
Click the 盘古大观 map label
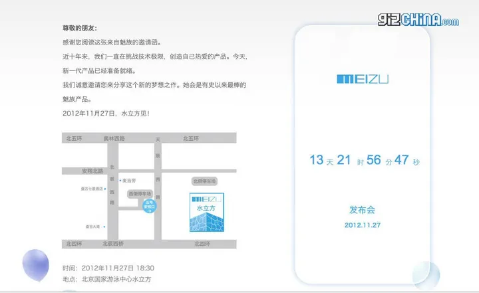[x=92, y=227]
